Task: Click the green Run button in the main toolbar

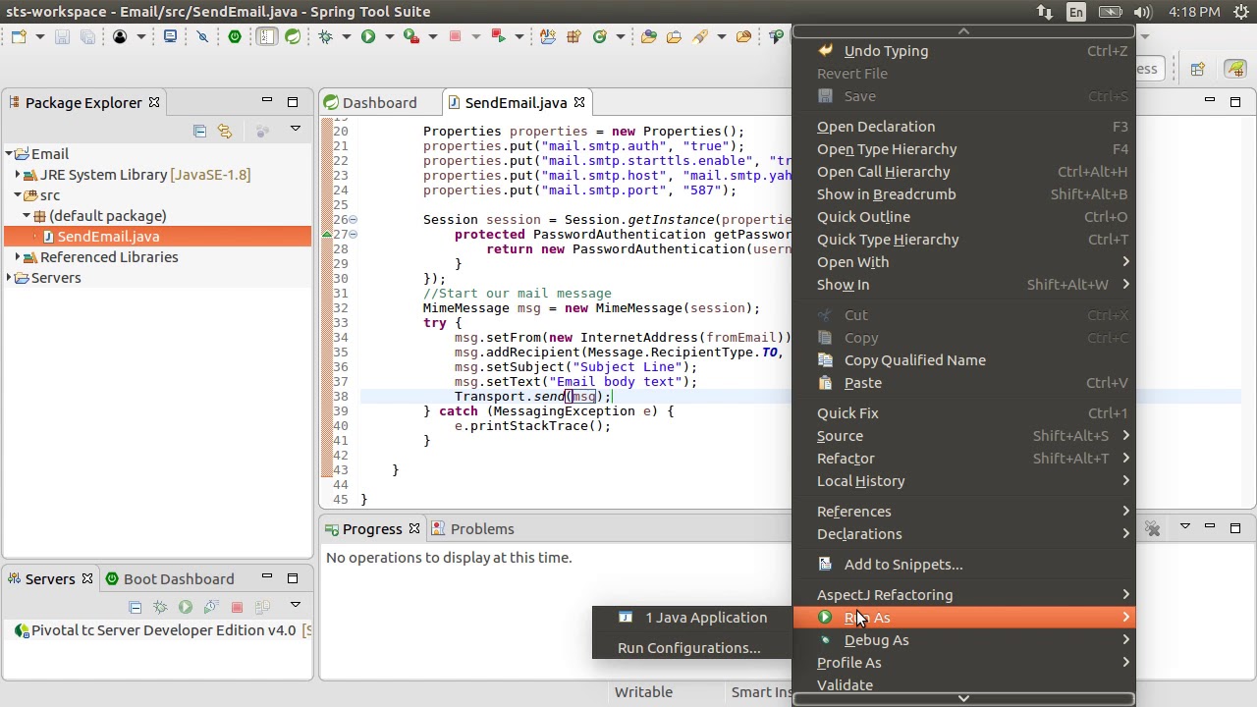Action: (368, 36)
